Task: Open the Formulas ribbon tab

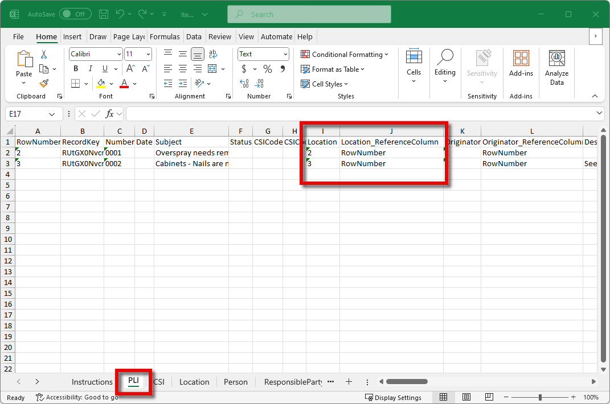Action: tap(165, 36)
